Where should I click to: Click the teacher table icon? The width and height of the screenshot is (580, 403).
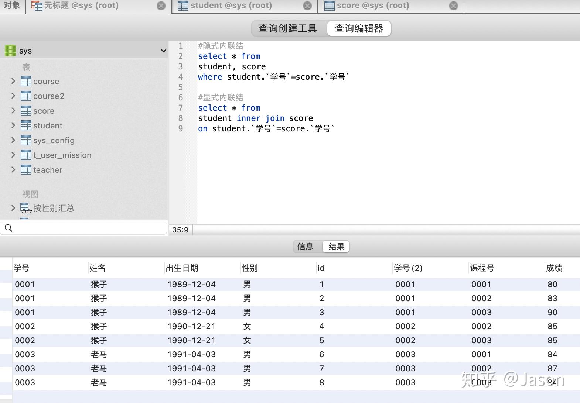coord(26,170)
